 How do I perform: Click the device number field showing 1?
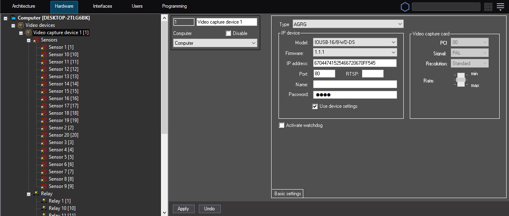[184, 22]
